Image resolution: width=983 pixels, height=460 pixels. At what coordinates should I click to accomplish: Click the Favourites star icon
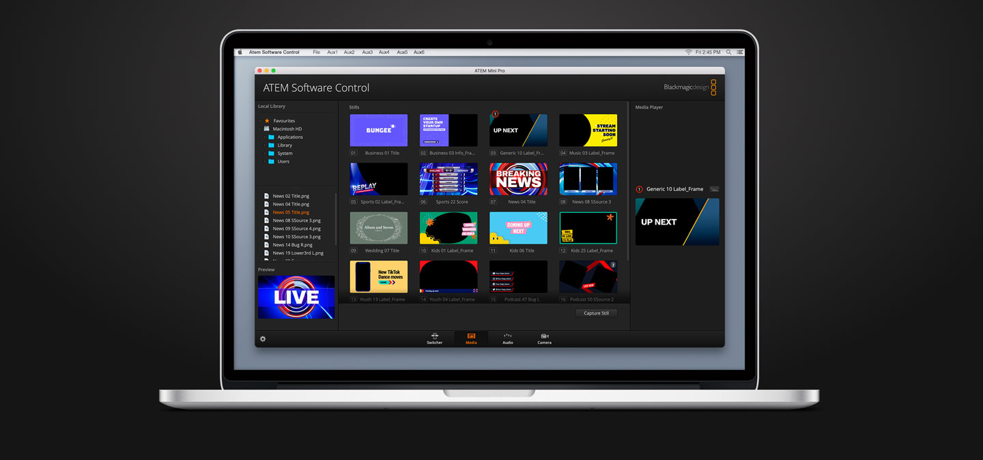click(x=267, y=121)
